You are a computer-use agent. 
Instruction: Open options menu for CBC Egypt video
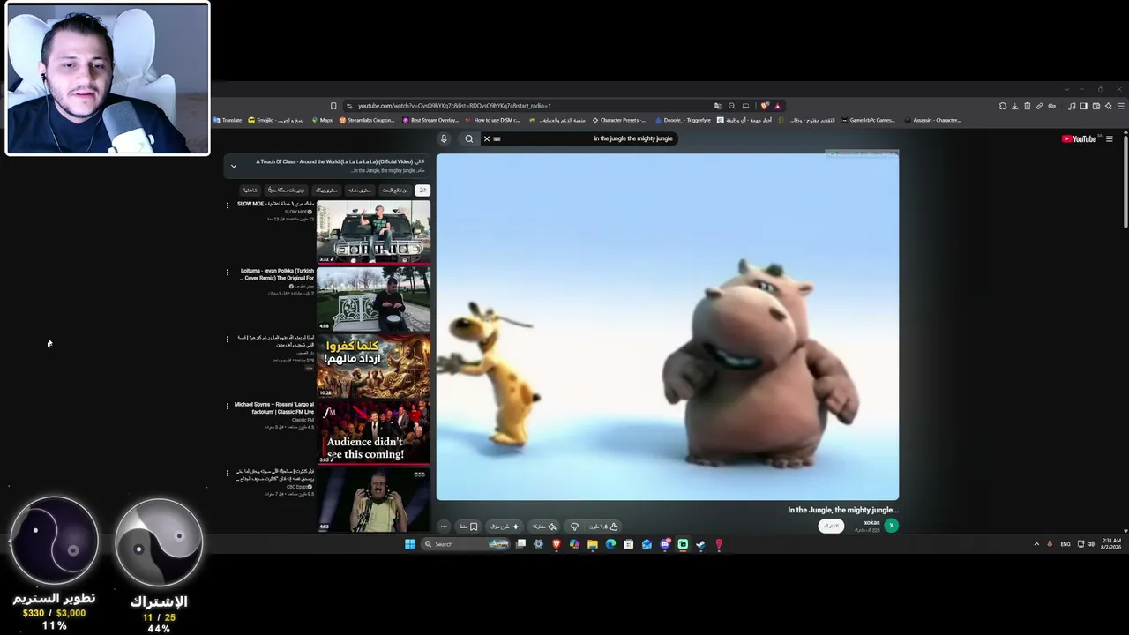(x=228, y=473)
